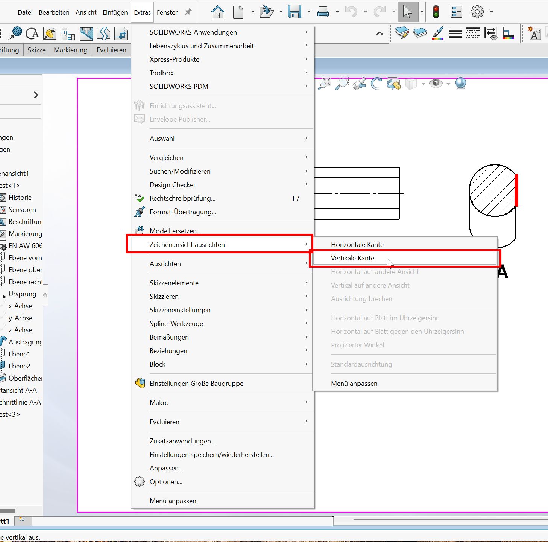Image resolution: width=548 pixels, height=542 pixels.
Task: Save the drawing with the floppy disk icon
Action: (x=294, y=12)
